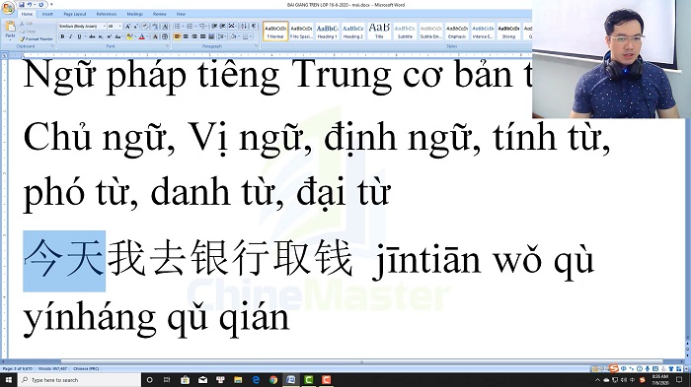Apply subscript formatting
691x387 pixels.
pyautogui.click(x=101, y=36)
